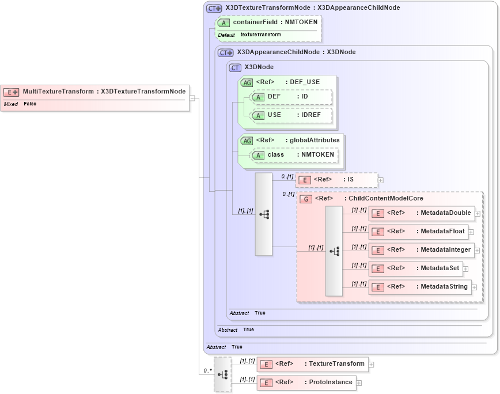Viewport: 500px width, 394px height.
Task: Click the 0..* cardinality label
Action: coord(207,371)
